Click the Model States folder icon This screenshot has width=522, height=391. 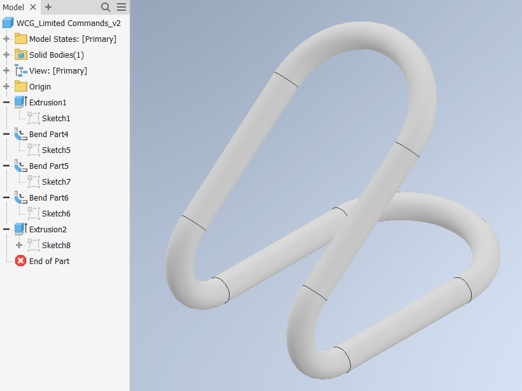[20, 39]
